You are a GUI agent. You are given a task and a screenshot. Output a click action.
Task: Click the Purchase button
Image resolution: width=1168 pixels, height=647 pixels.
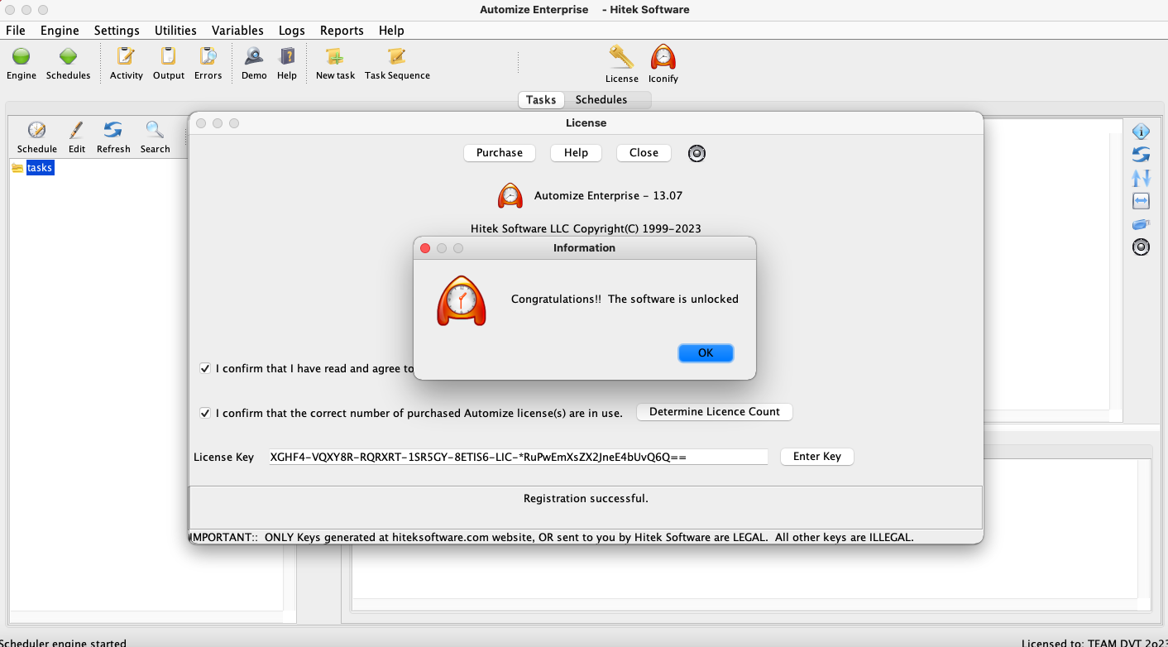[500, 153]
